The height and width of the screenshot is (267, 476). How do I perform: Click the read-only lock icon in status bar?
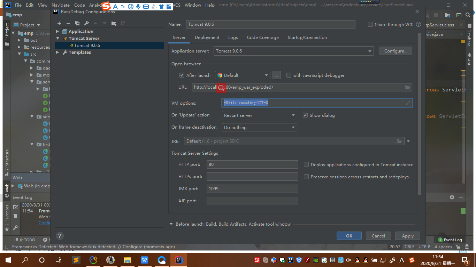point(458,247)
